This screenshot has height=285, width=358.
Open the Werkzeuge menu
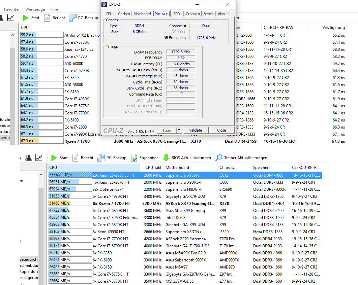[x=35, y=9]
